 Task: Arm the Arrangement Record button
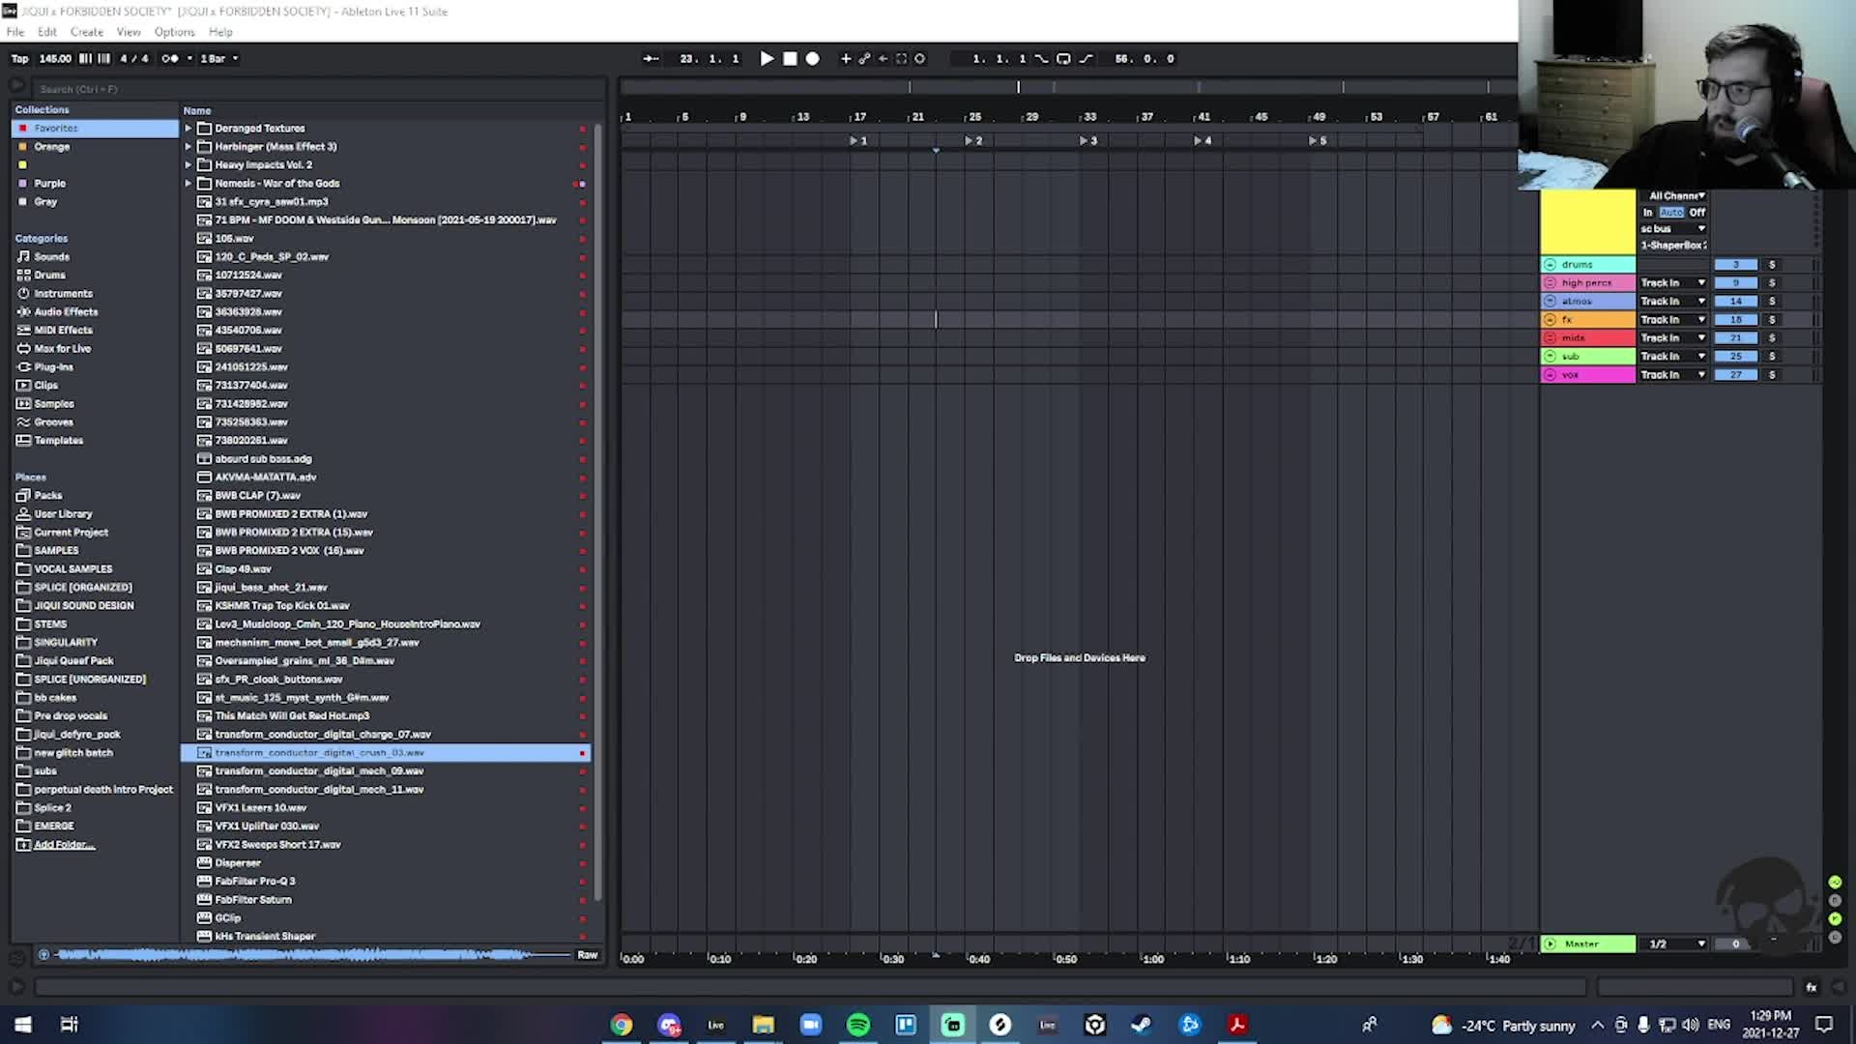point(813,59)
